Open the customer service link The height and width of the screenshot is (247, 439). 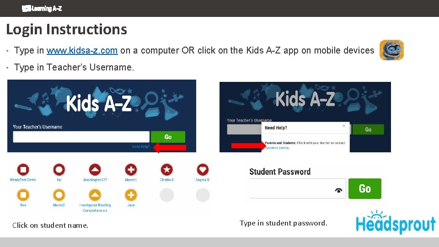(x=277, y=148)
